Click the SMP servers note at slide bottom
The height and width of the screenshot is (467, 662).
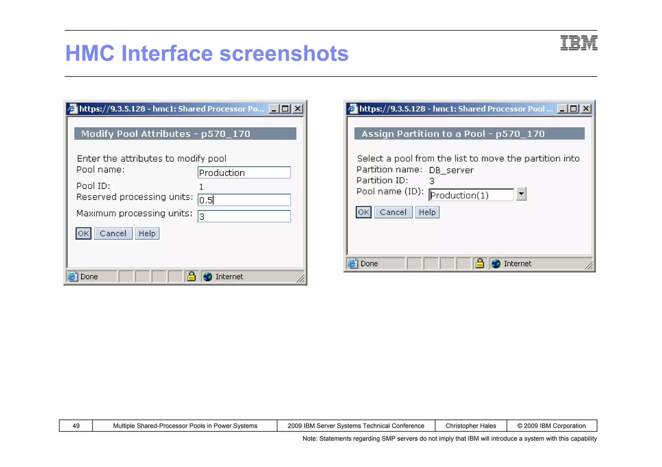point(450,439)
